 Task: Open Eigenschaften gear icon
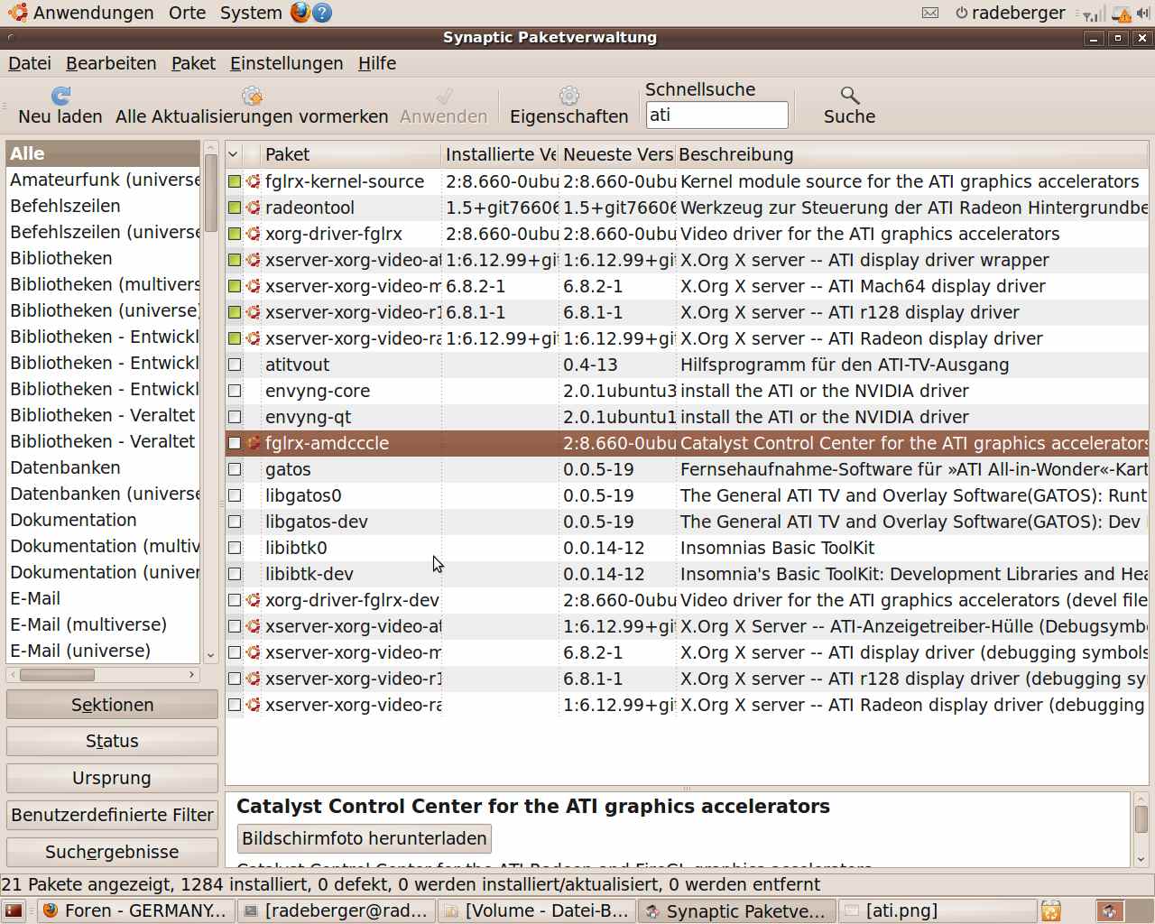[x=568, y=96]
